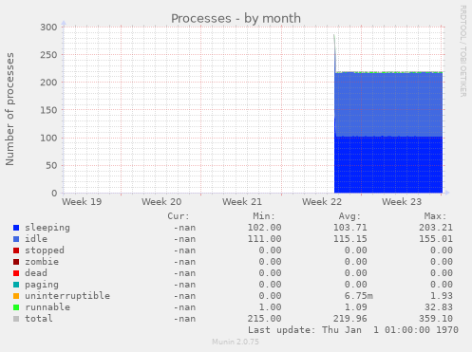
Task: Click the blue sleeping legend swatch
Action: coord(16,228)
